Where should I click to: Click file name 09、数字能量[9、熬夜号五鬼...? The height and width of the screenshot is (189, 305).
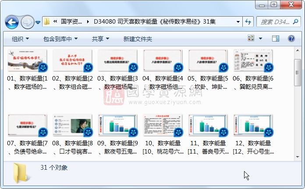(117, 147)
